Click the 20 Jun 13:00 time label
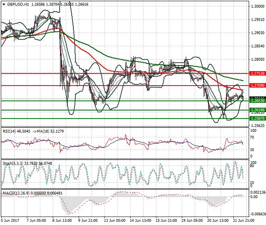This screenshot has width=266, height=225. (x=218, y=221)
